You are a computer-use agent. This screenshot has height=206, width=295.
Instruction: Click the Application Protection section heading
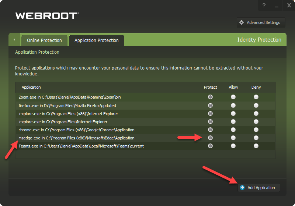37,52
